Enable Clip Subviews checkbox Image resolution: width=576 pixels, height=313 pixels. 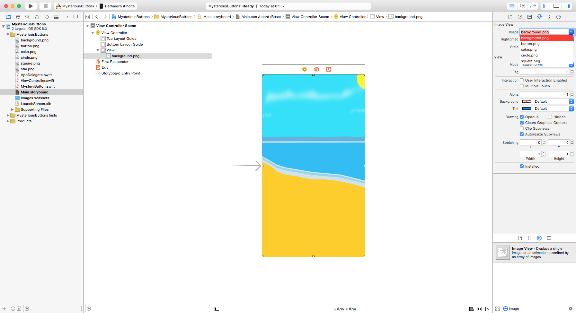click(x=522, y=128)
